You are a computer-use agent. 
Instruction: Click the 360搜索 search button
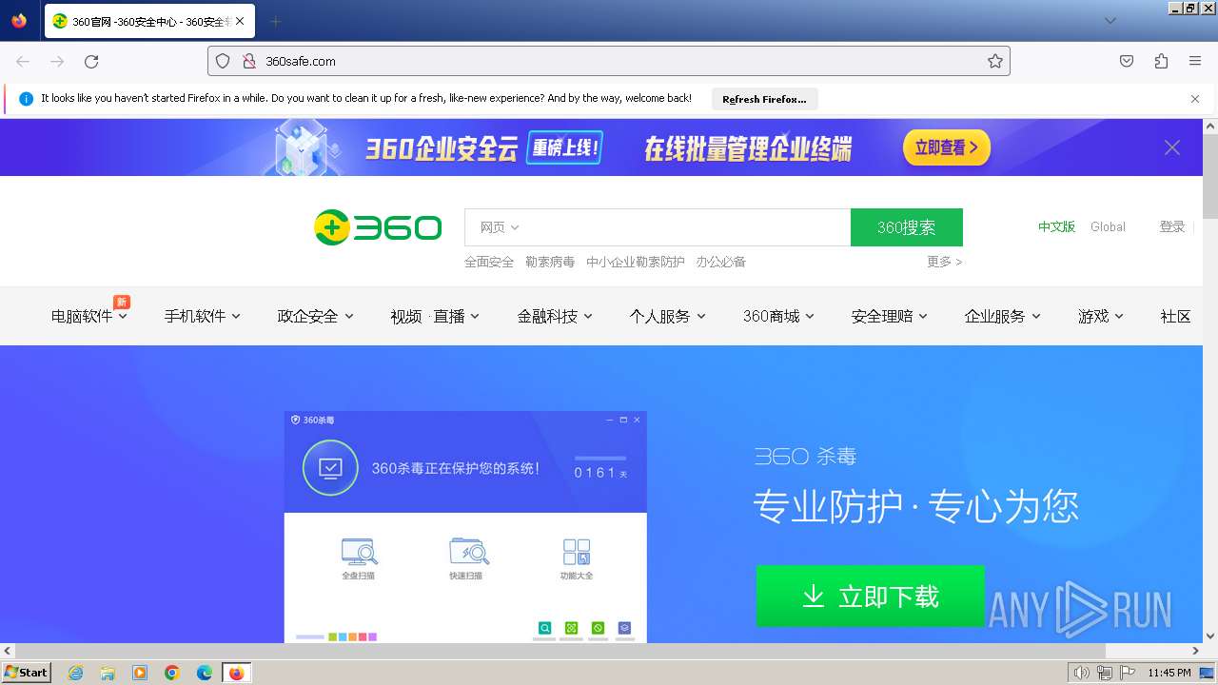tap(906, 227)
